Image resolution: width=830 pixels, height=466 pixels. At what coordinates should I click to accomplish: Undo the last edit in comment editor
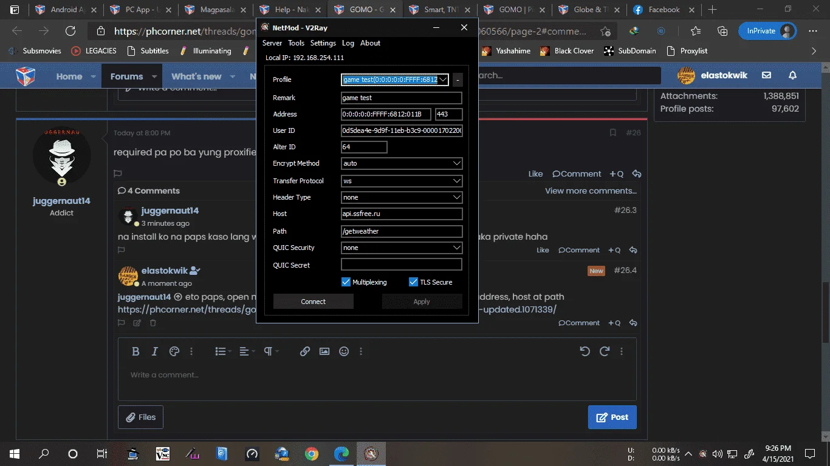pyautogui.click(x=585, y=351)
